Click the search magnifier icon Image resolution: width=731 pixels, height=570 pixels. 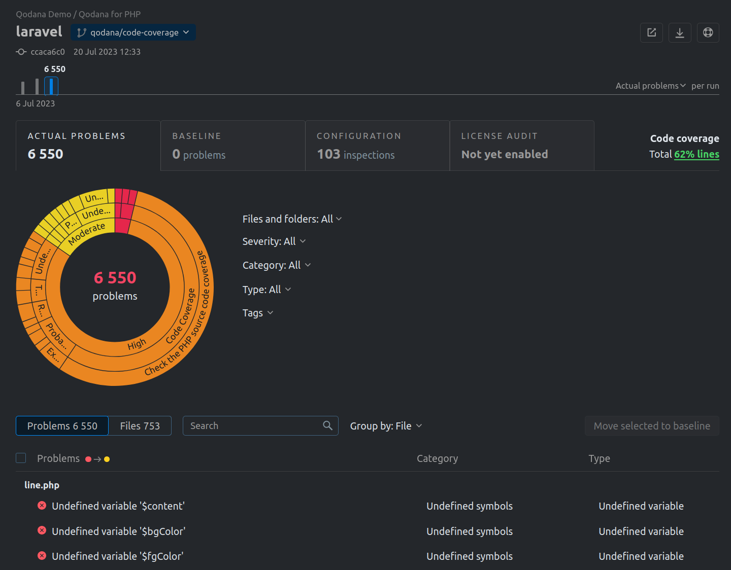tap(327, 426)
